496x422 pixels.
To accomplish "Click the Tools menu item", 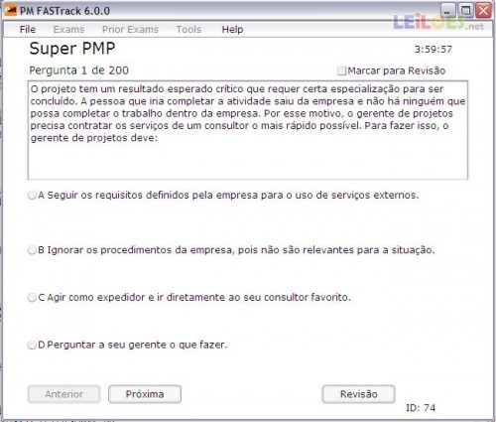I will click(188, 30).
